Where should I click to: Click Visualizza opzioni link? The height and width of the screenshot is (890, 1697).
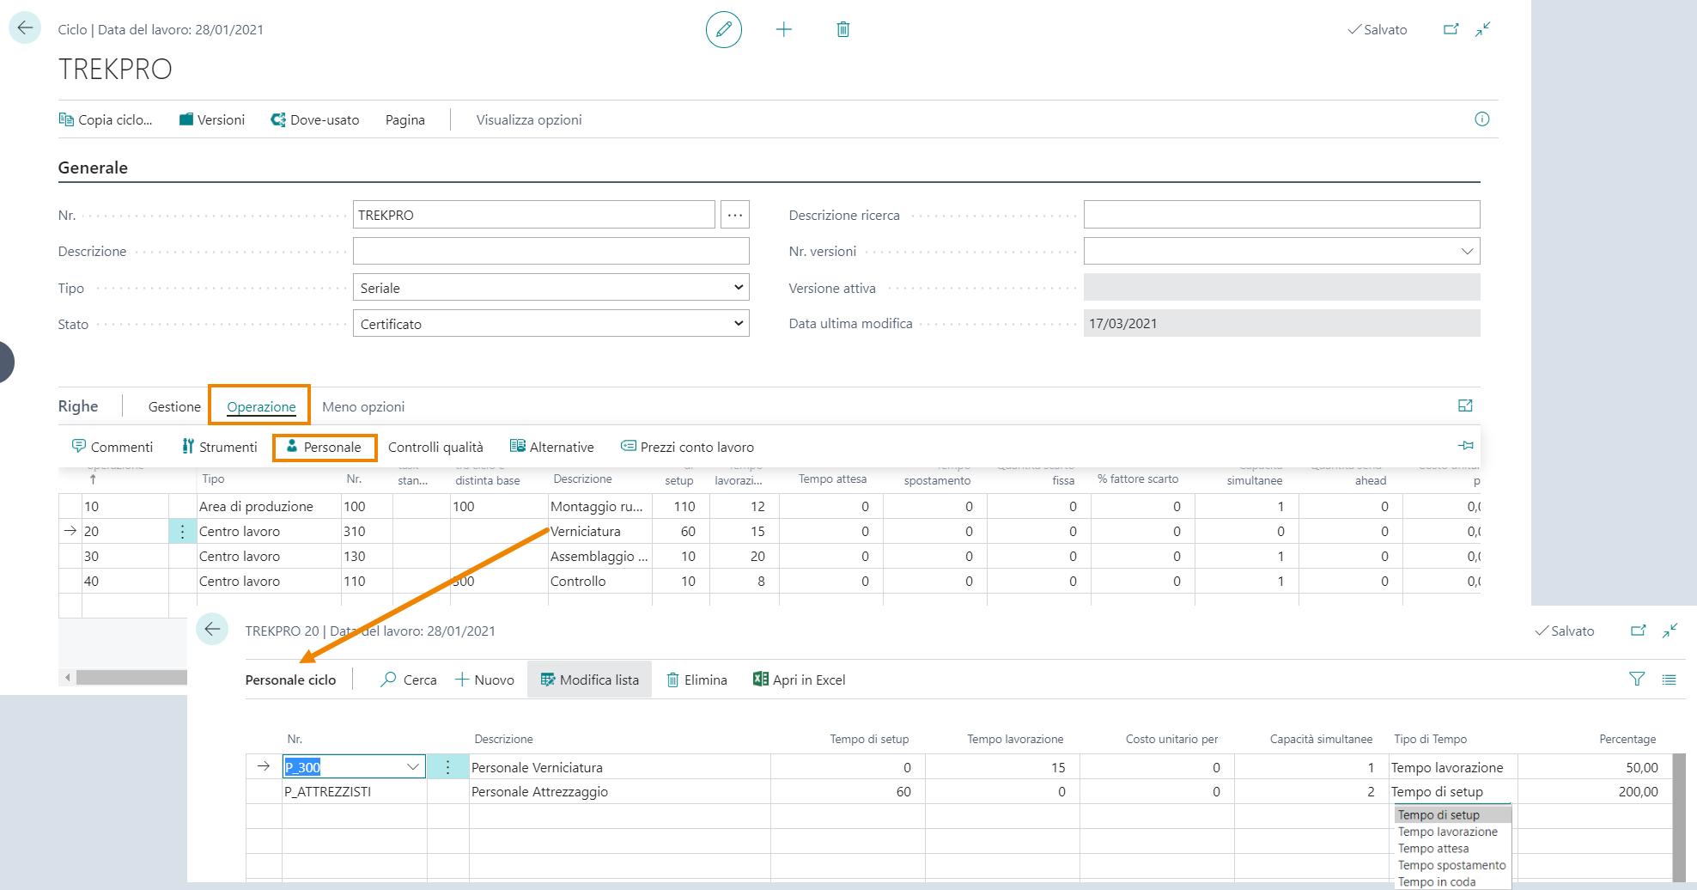click(x=529, y=120)
